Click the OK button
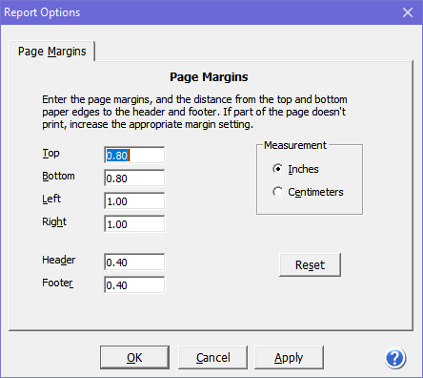This screenshot has height=378, width=423. (134, 358)
